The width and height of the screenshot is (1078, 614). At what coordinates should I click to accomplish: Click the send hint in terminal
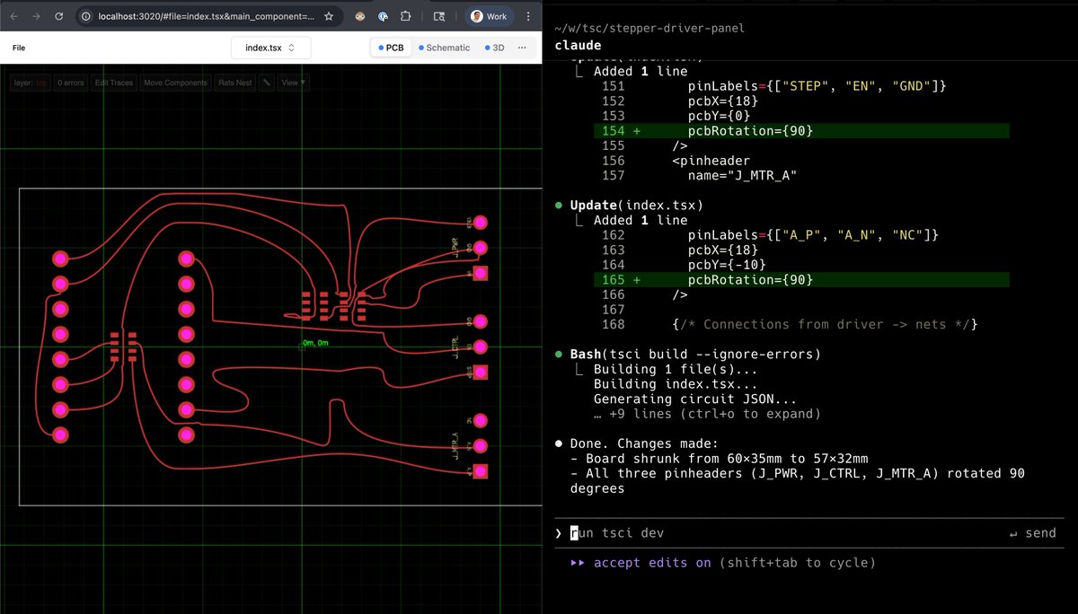(1033, 533)
